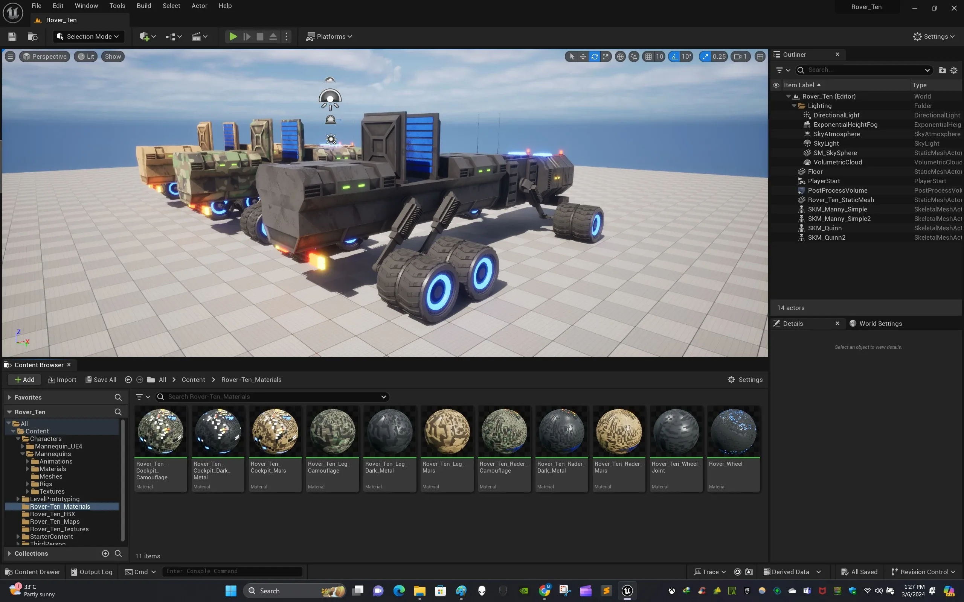Click the Stop playback button
Viewport: 964px width, 602px height.
(x=260, y=36)
